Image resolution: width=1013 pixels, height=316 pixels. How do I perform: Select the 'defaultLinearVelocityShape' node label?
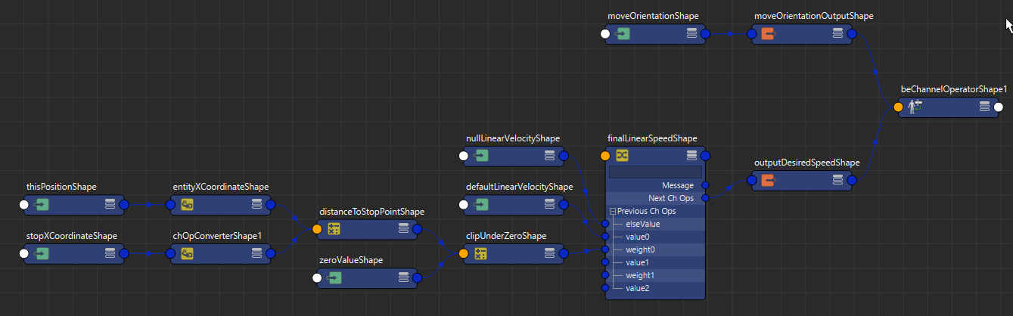[519, 187]
